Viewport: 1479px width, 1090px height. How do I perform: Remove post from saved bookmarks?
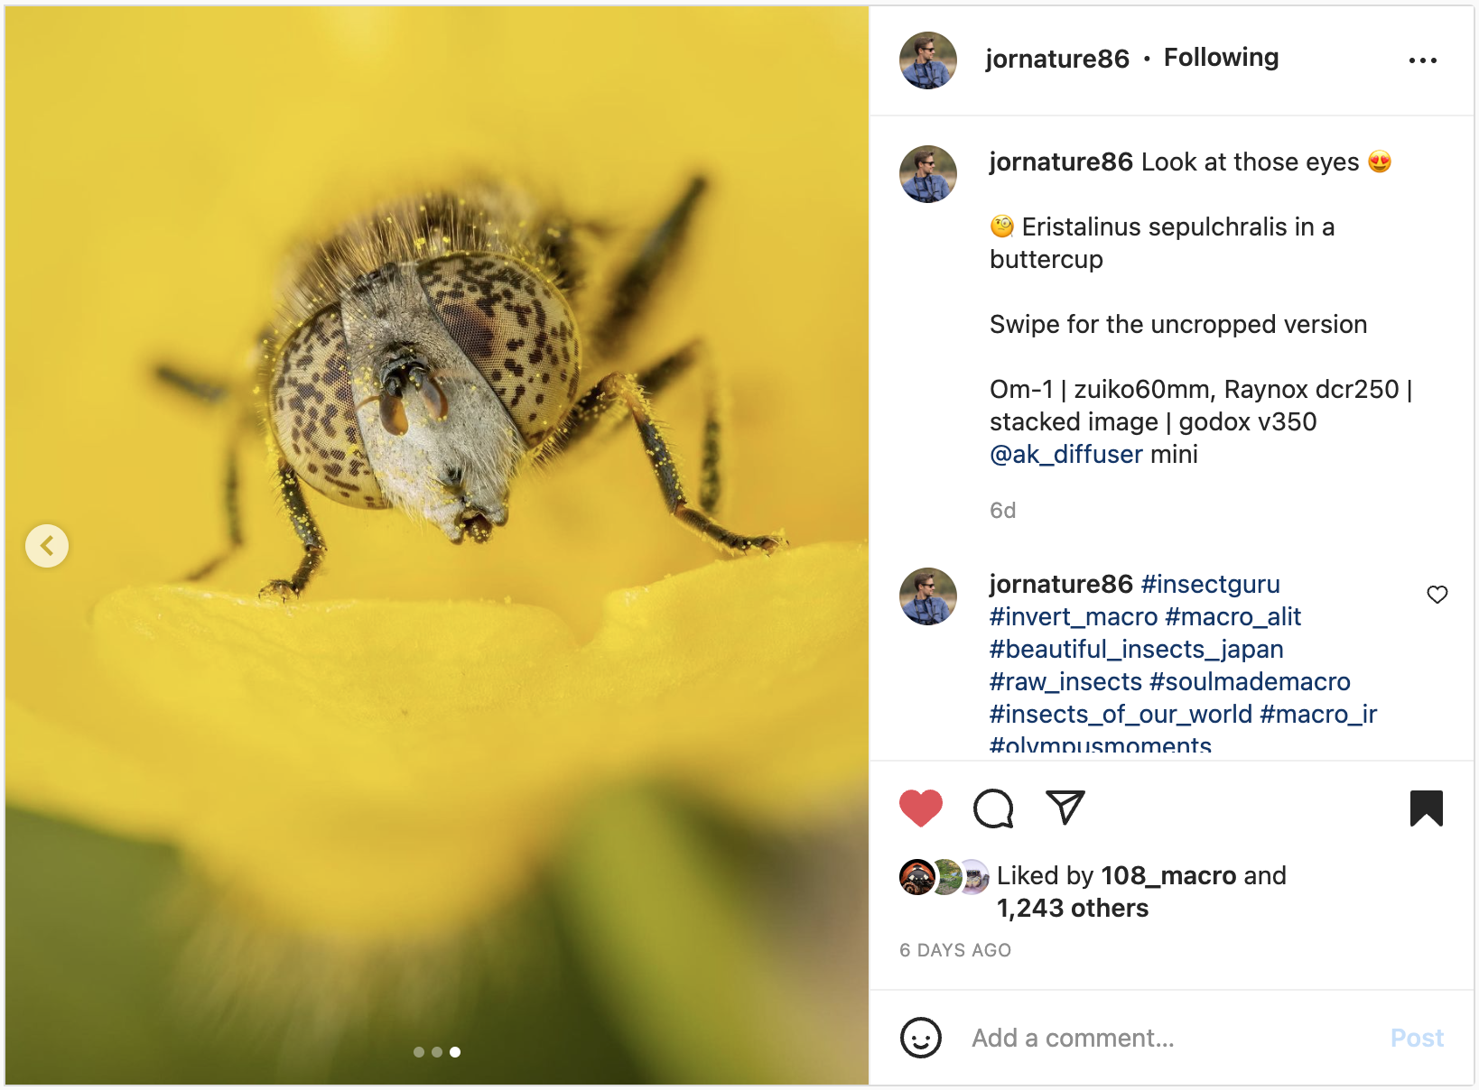point(1426,808)
